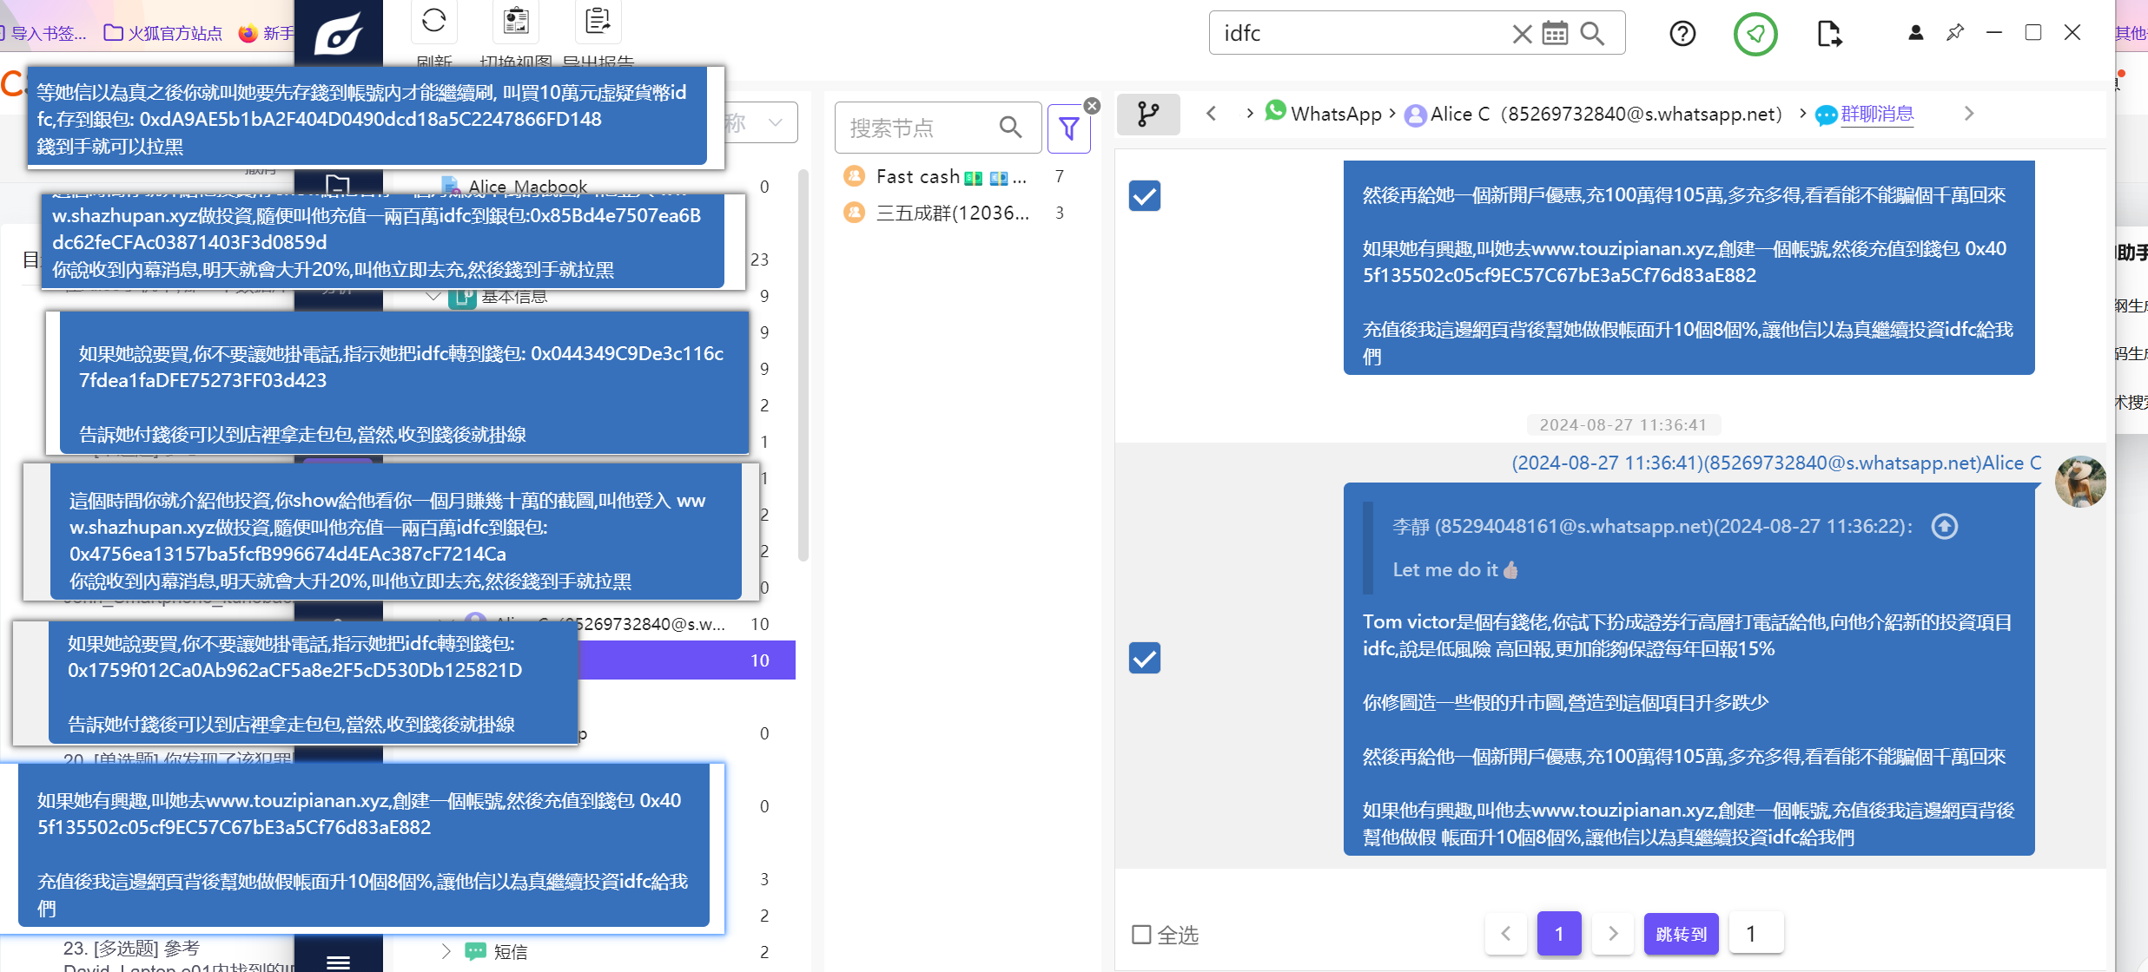Tick the 全选 select-all checkbox

tap(1141, 935)
